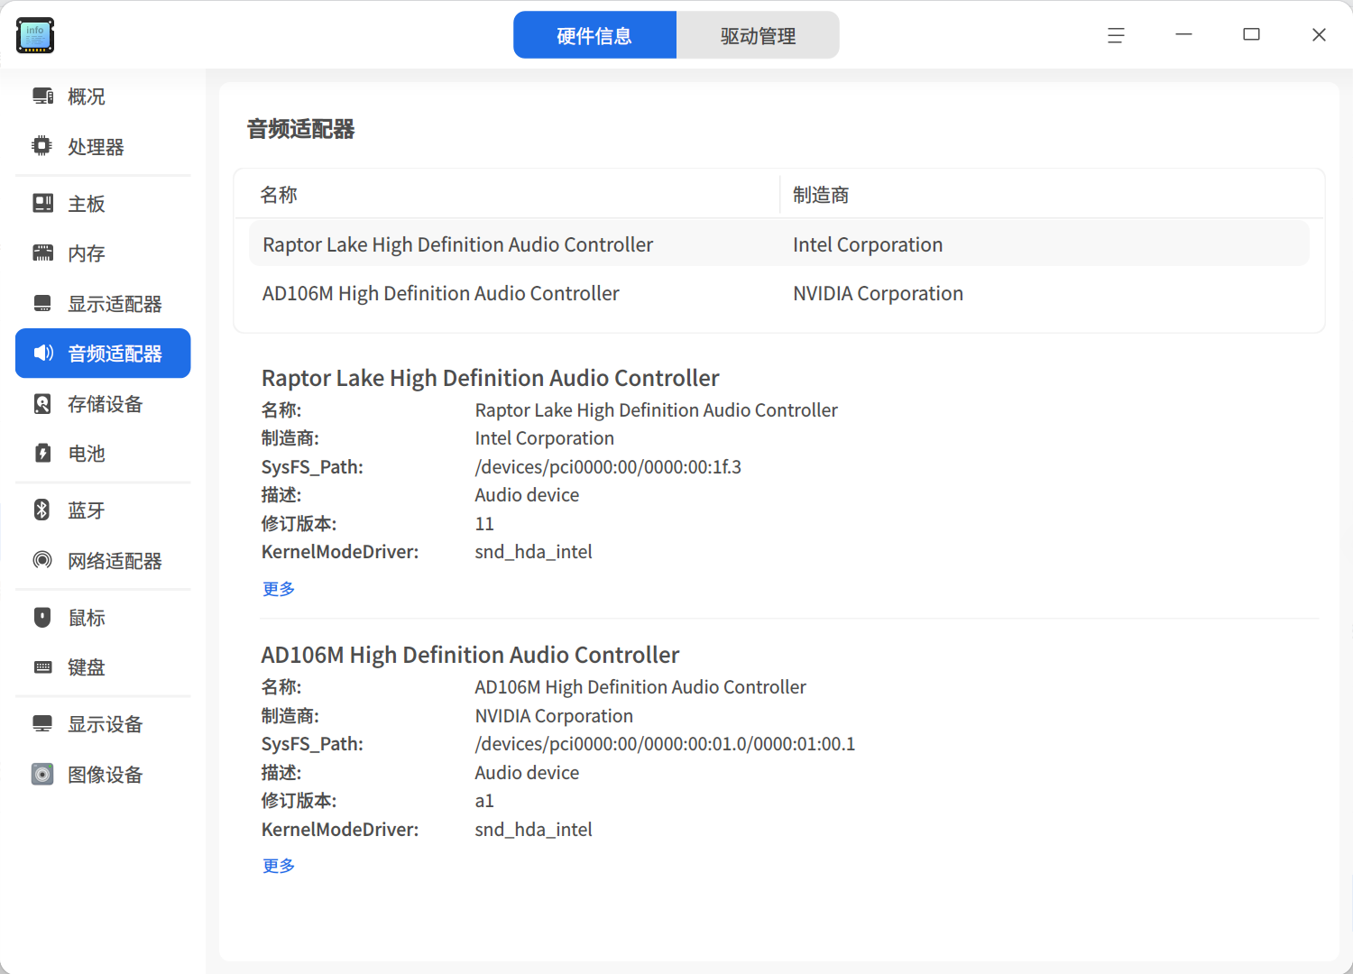
Task: Select the Raptor Lake Intel Corporation table row
Action: pos(779,244)
